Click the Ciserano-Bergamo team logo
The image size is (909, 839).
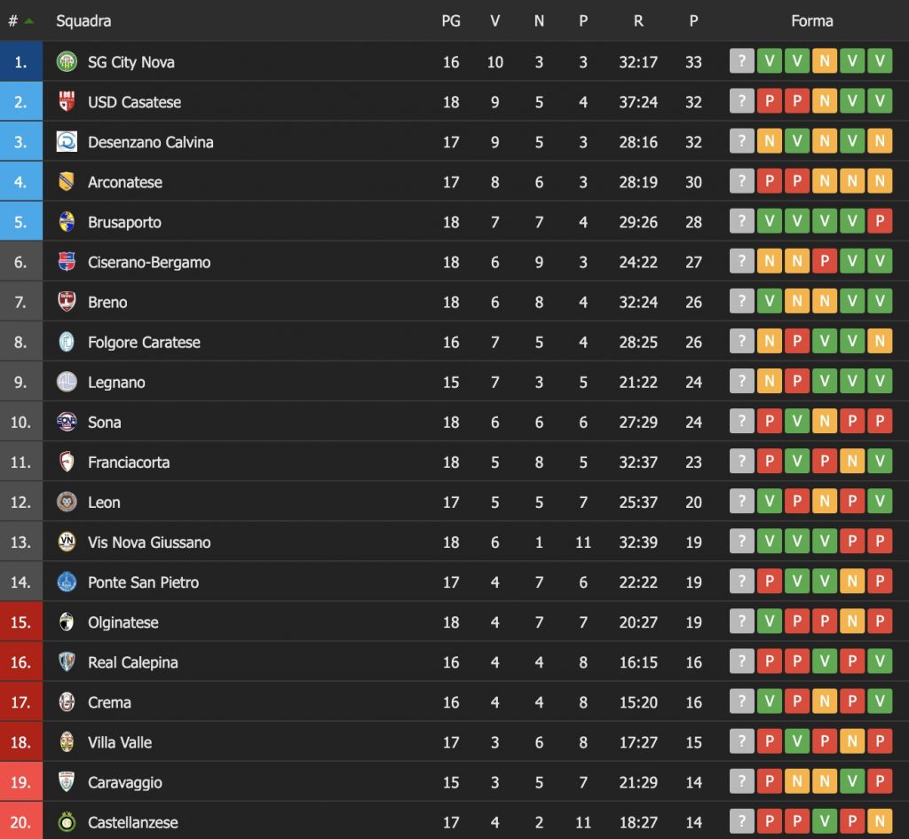coord(67,262)
